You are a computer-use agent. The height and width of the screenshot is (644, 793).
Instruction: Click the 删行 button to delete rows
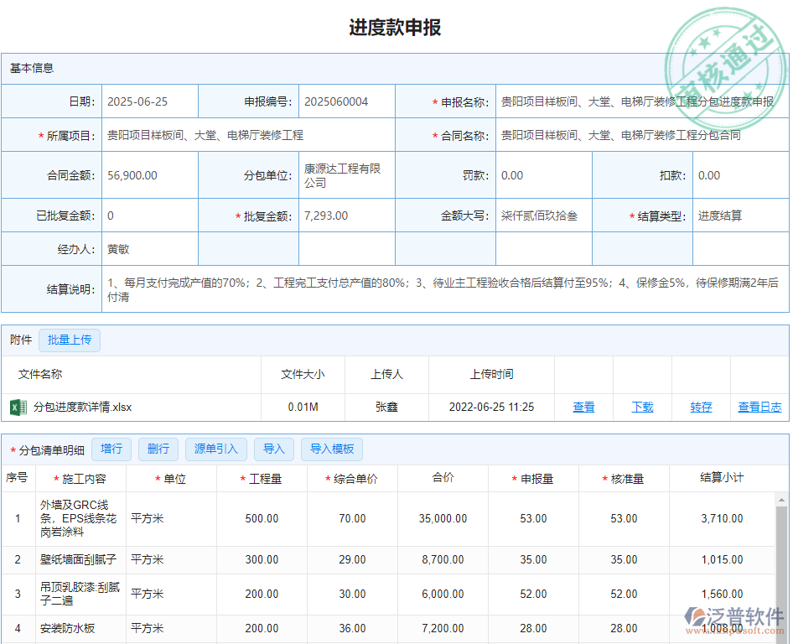click(158, 449)
